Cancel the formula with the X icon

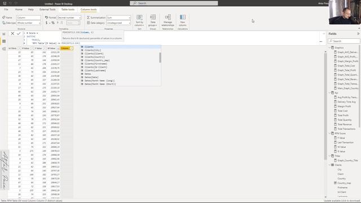point(12,34)
